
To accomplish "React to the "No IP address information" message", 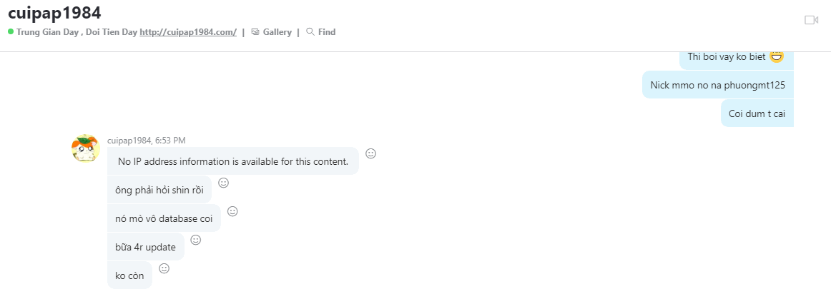I will tap(370, 153).
